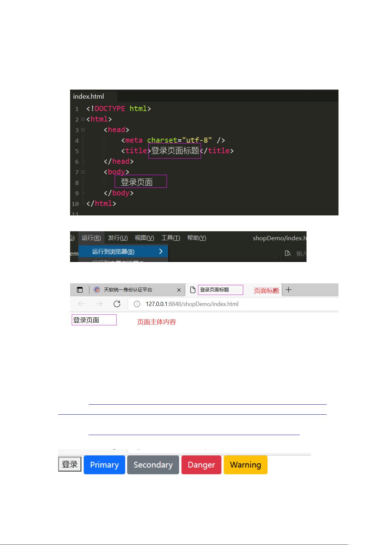Switch to the 登录页面标题 browser tab
Image resolution: width=385 pixels, height=545 pixels.
[x=233, y=290]
